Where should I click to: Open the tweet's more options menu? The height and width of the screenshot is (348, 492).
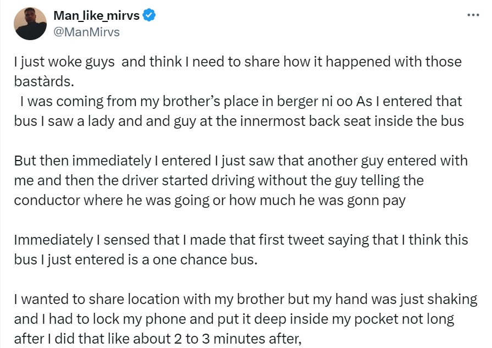click(x=472, y=15)
